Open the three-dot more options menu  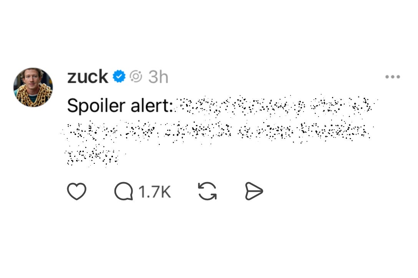pyautogui.click(x=392, y=77)
